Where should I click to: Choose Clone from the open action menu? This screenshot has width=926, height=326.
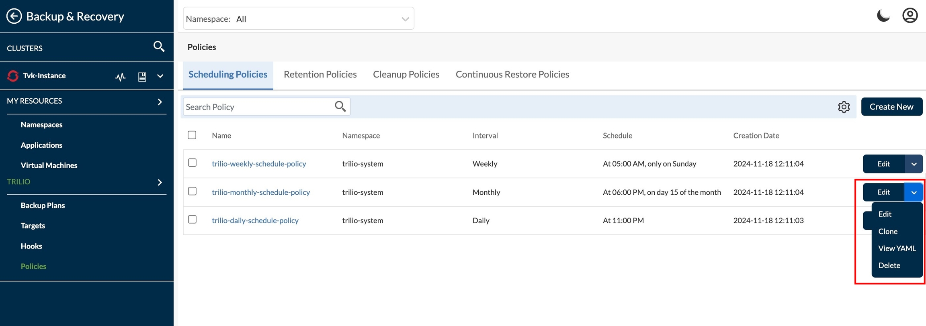click(x=887, y=231)
